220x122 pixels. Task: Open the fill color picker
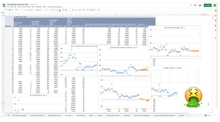tap(63, 10)
